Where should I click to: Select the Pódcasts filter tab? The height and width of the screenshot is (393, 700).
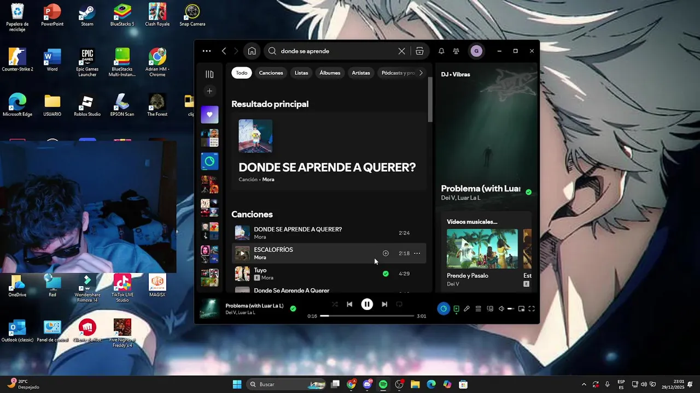pos(397,73)
